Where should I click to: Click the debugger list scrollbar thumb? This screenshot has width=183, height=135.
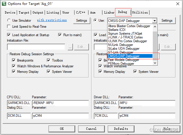(x=155, y=46)
